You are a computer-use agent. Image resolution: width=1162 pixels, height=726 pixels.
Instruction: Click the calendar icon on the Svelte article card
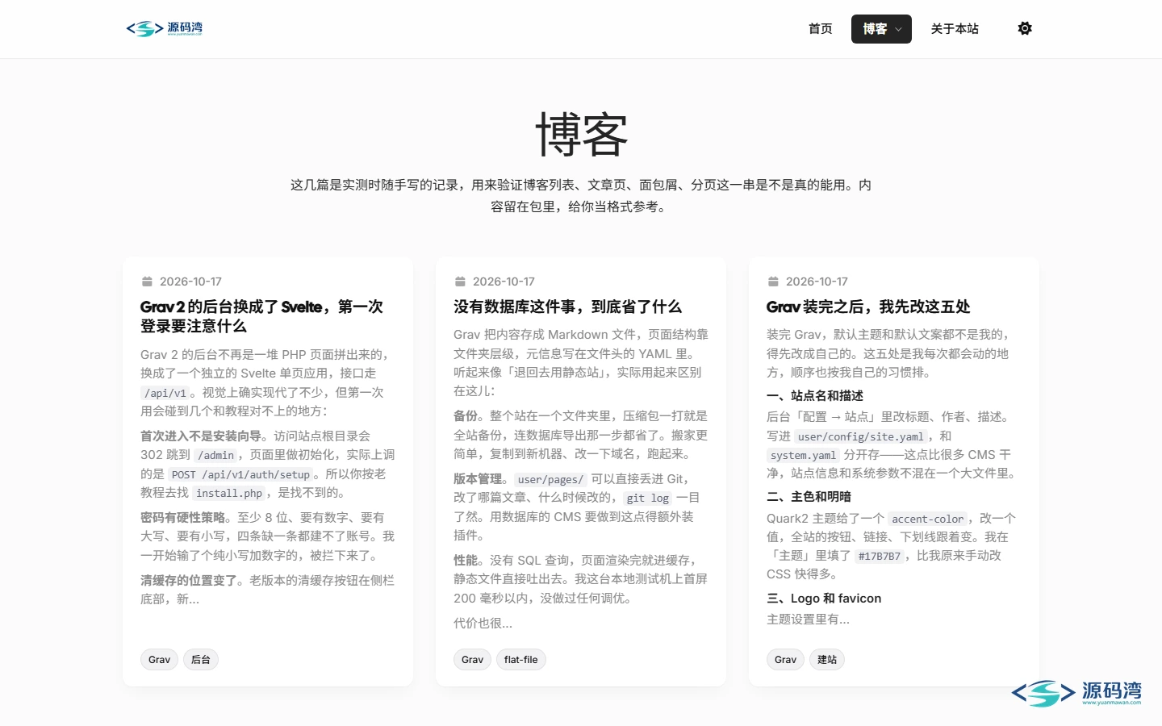coord(147,282)
